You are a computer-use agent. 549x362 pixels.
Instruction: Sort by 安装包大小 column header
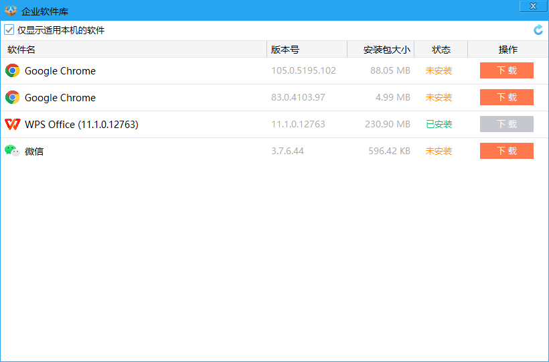[381, 50]
